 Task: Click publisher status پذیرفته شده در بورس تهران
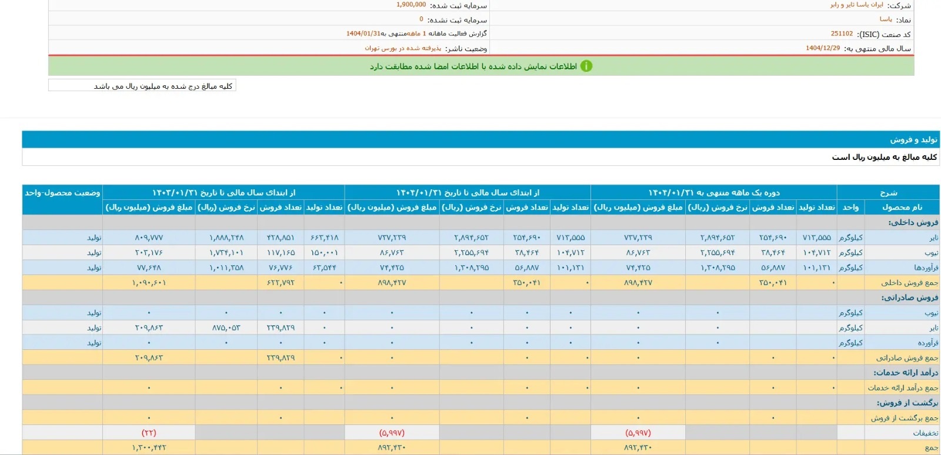pos(402,49)
